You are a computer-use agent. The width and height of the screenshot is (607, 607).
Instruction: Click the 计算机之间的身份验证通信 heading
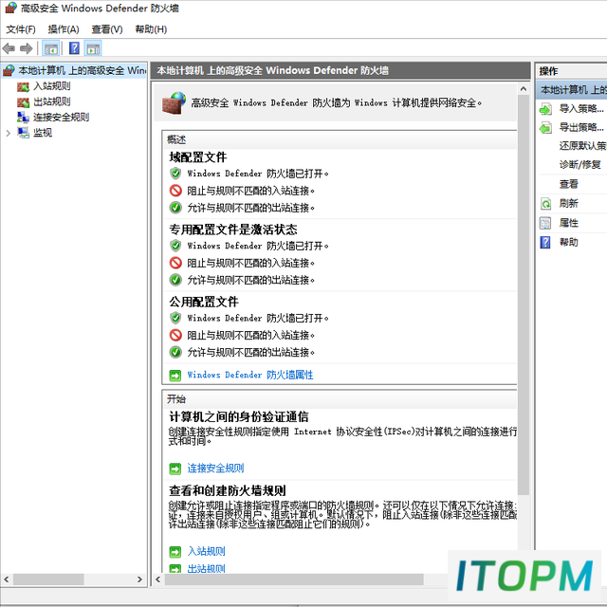[x=239, y=417]
